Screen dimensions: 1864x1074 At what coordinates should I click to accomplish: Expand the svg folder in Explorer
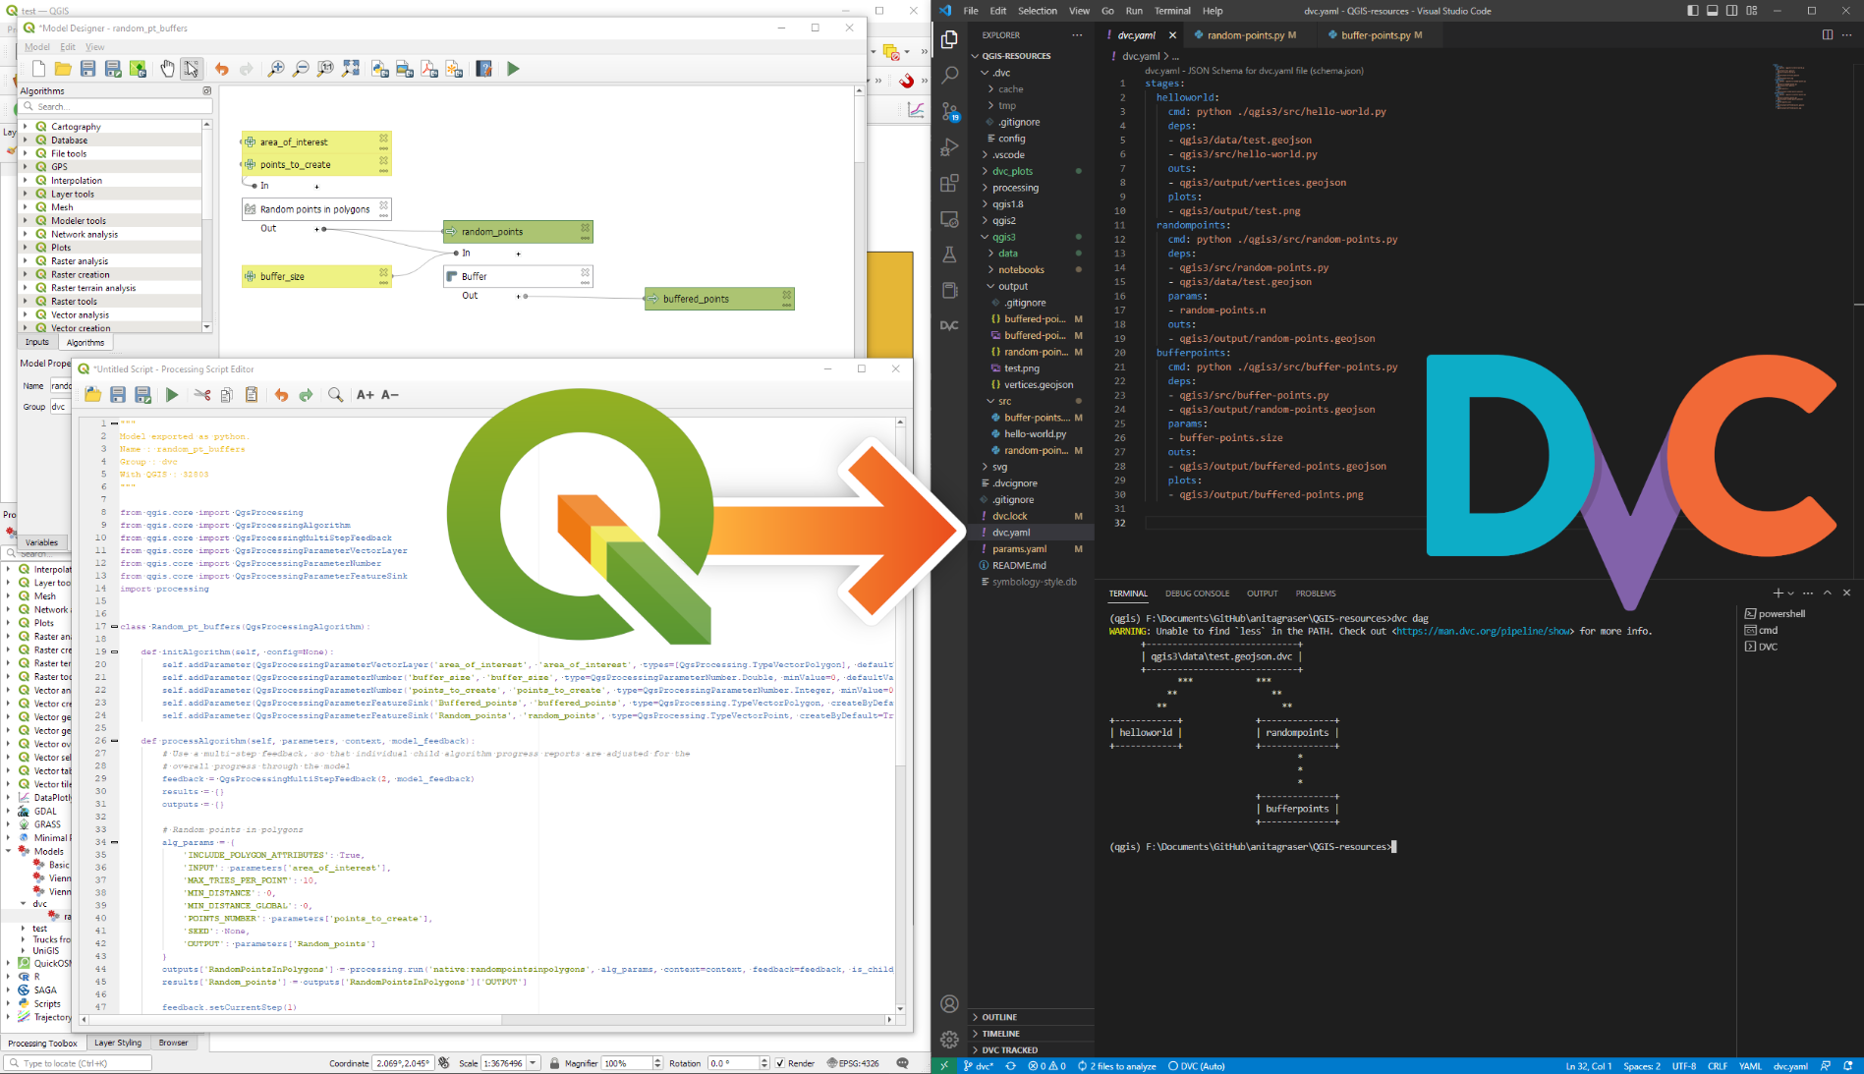tap(986, 467)
